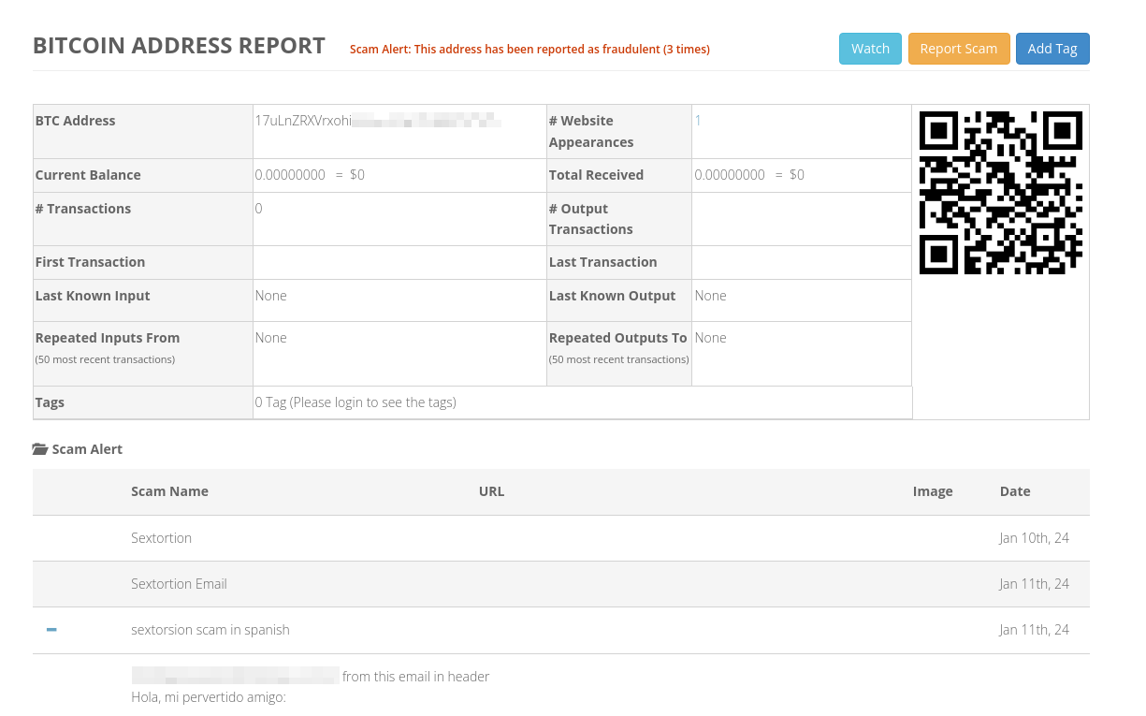Click the URL column header
Viewport: 1146px width, 716px height.
(x=491, y=491)
